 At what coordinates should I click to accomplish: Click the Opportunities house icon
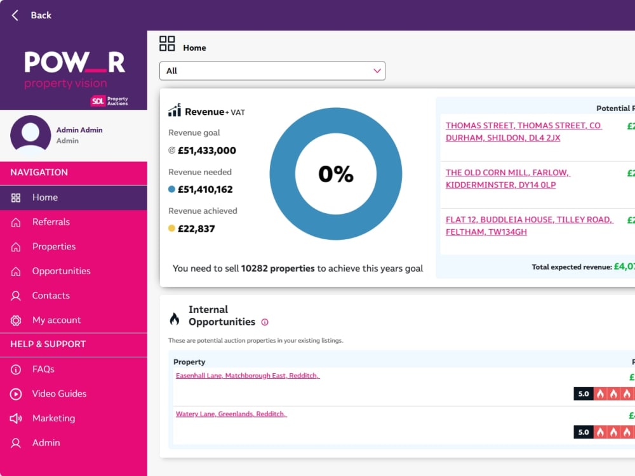coord(16,271)
